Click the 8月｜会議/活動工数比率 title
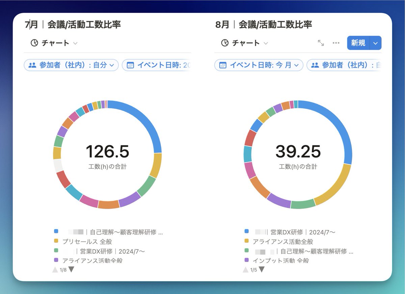The height and width of the screenshot is (294, 405). [264, 24]
